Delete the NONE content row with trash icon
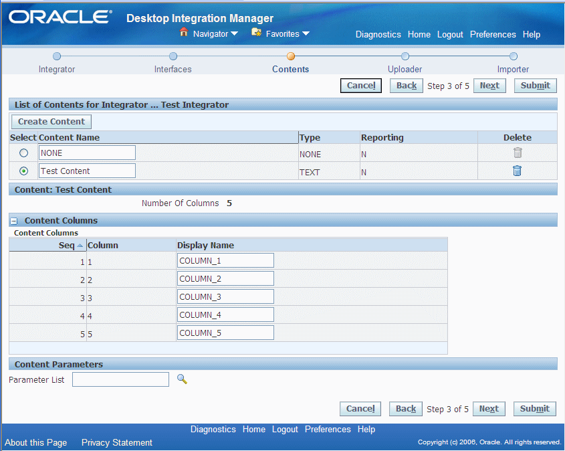The image size is (565, 451). [518, 153]
